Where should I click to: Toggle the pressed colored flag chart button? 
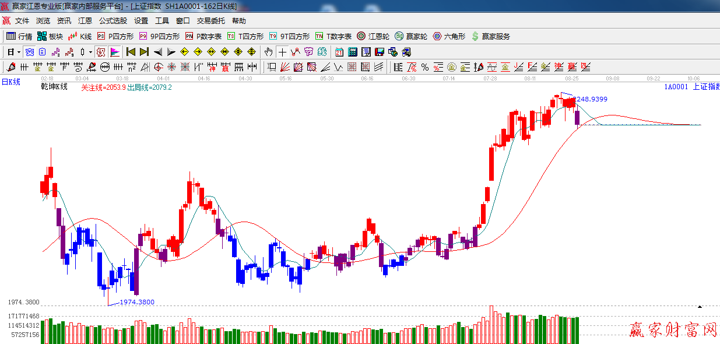point(115,52)
